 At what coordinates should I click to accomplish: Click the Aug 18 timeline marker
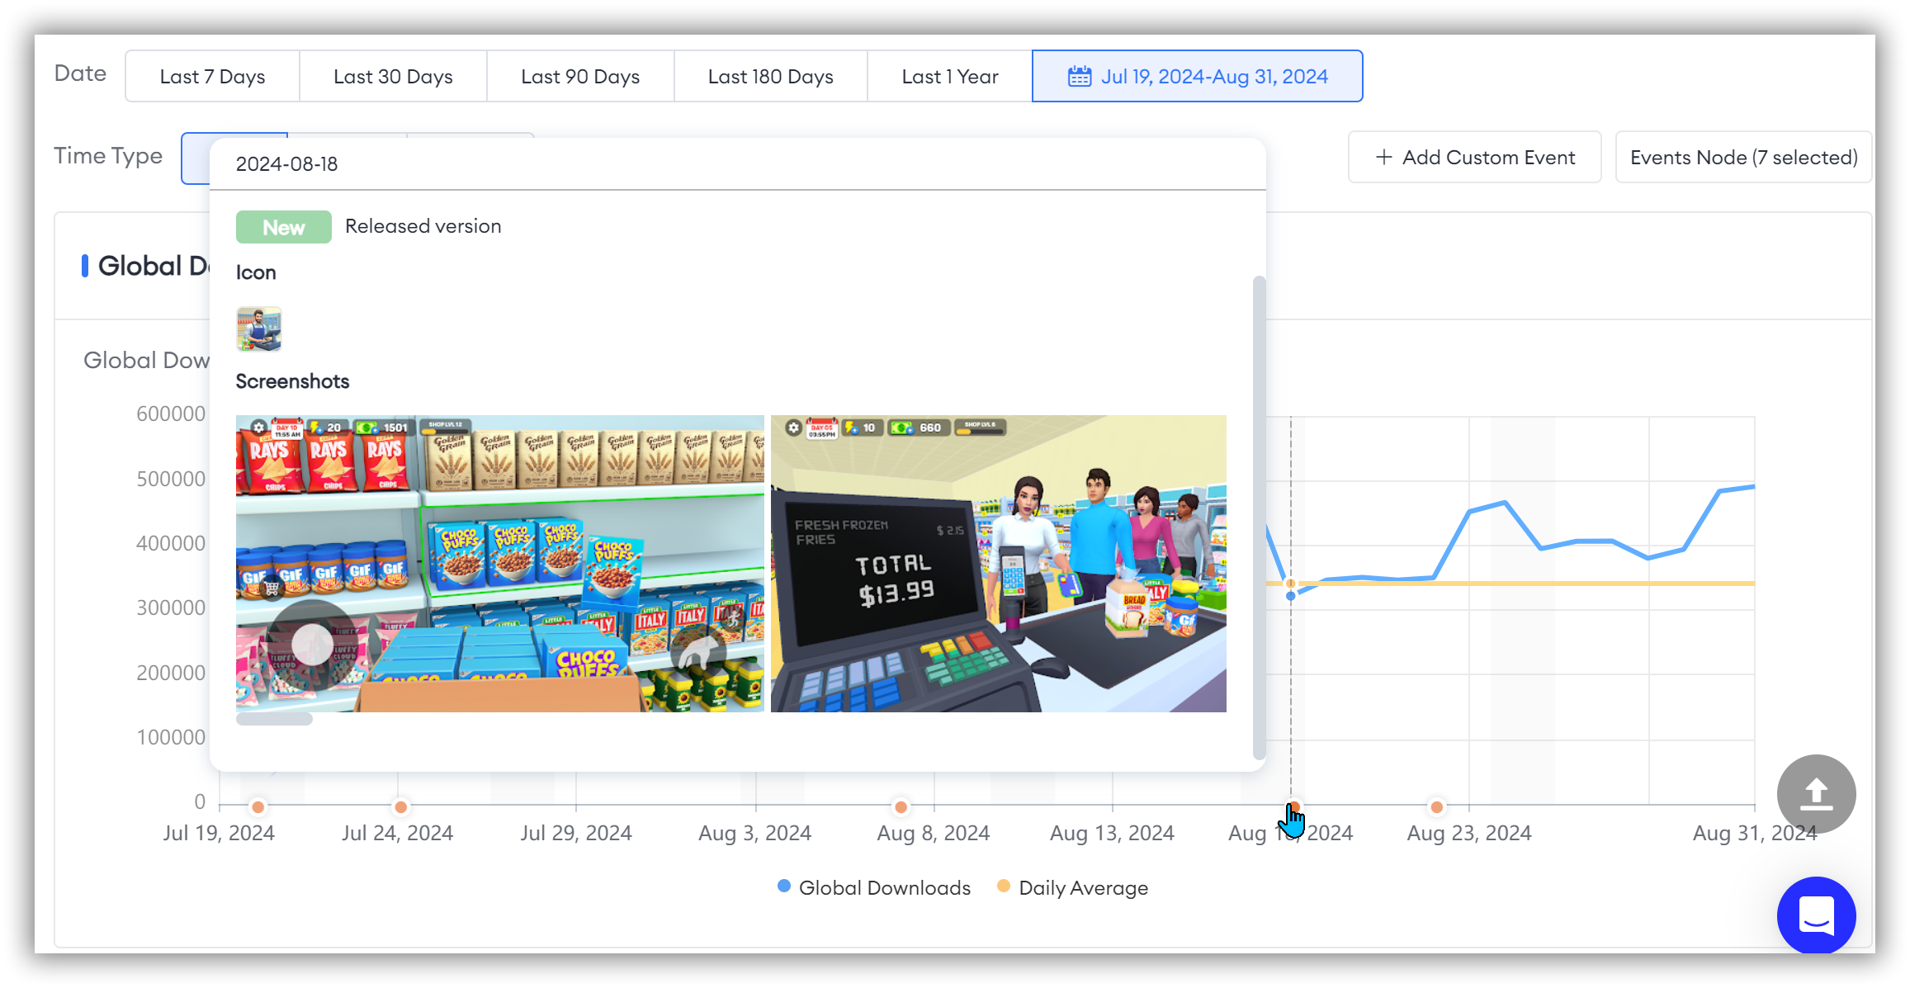(x=1293, y=806)
